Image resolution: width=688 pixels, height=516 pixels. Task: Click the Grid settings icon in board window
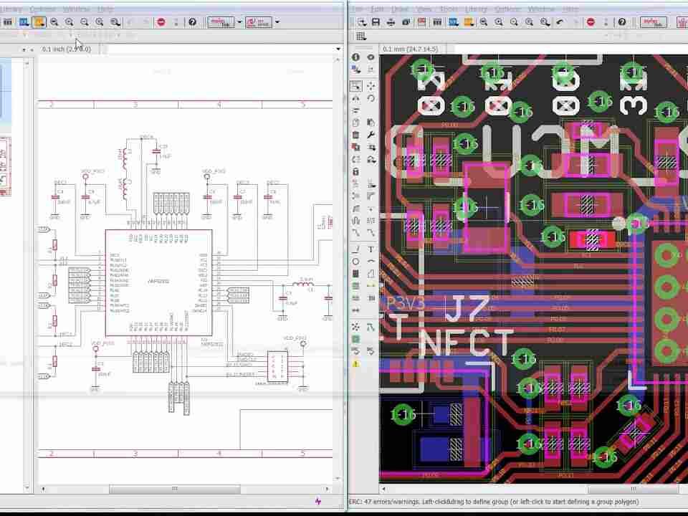(x=361, y=36)
